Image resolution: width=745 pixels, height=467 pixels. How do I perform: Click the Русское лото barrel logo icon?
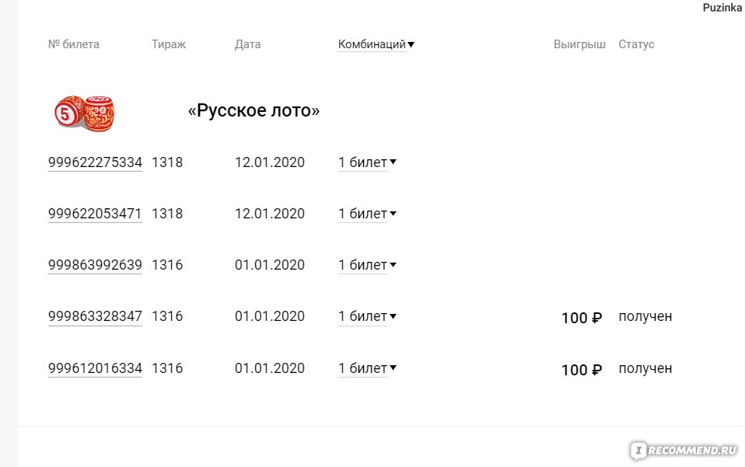(85, 113)
